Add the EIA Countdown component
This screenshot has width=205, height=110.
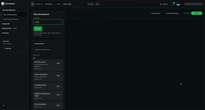coord(58,105)
